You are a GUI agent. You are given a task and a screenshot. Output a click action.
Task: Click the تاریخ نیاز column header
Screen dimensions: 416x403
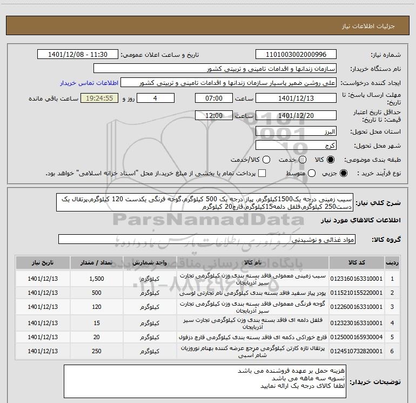click(43, 262)
